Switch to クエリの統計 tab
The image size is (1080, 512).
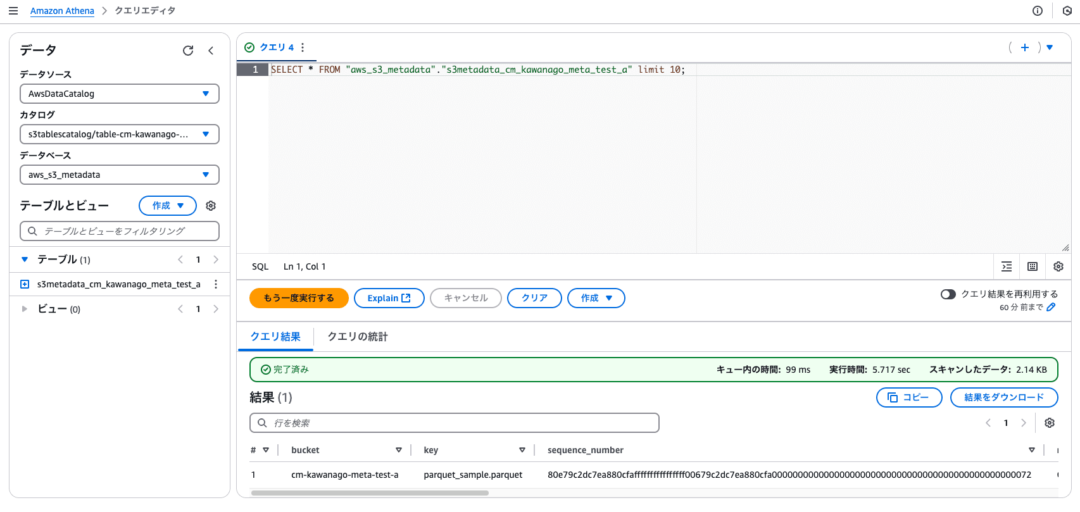click(358, 337)
